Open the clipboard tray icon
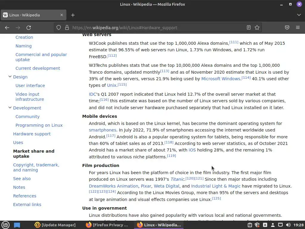Screen dimensions: 305x229 tap(250, 225)
